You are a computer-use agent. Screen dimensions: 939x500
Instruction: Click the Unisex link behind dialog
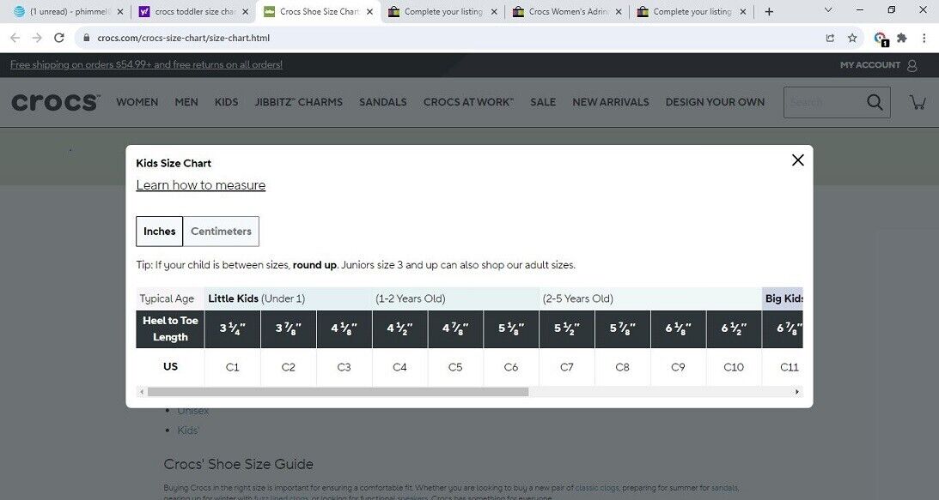pos(192,411)
